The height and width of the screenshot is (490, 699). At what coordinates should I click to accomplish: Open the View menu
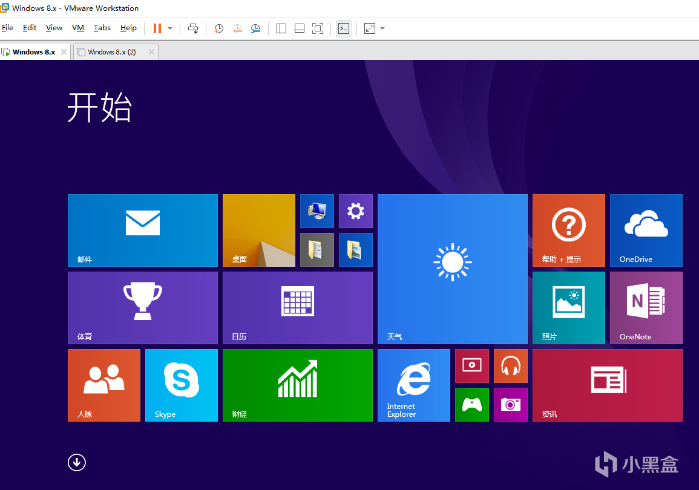tap(54, 28)
